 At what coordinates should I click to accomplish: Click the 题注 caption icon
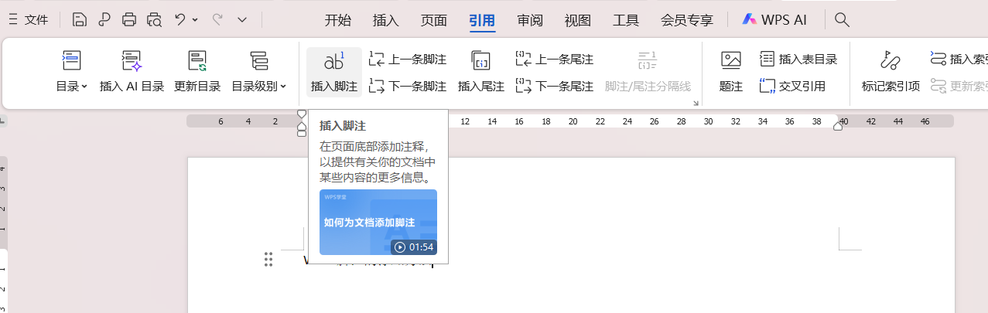tap(730, 61)
